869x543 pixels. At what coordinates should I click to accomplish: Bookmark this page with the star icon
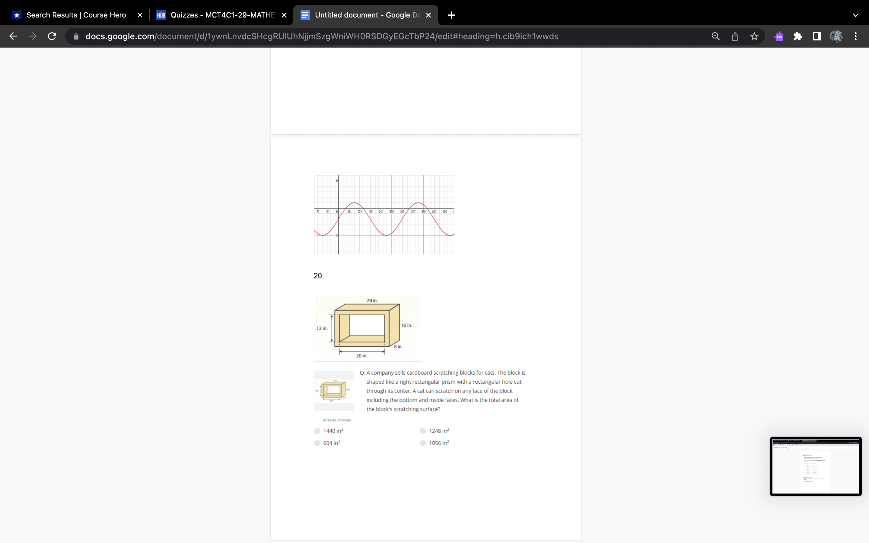coord(754,36)
